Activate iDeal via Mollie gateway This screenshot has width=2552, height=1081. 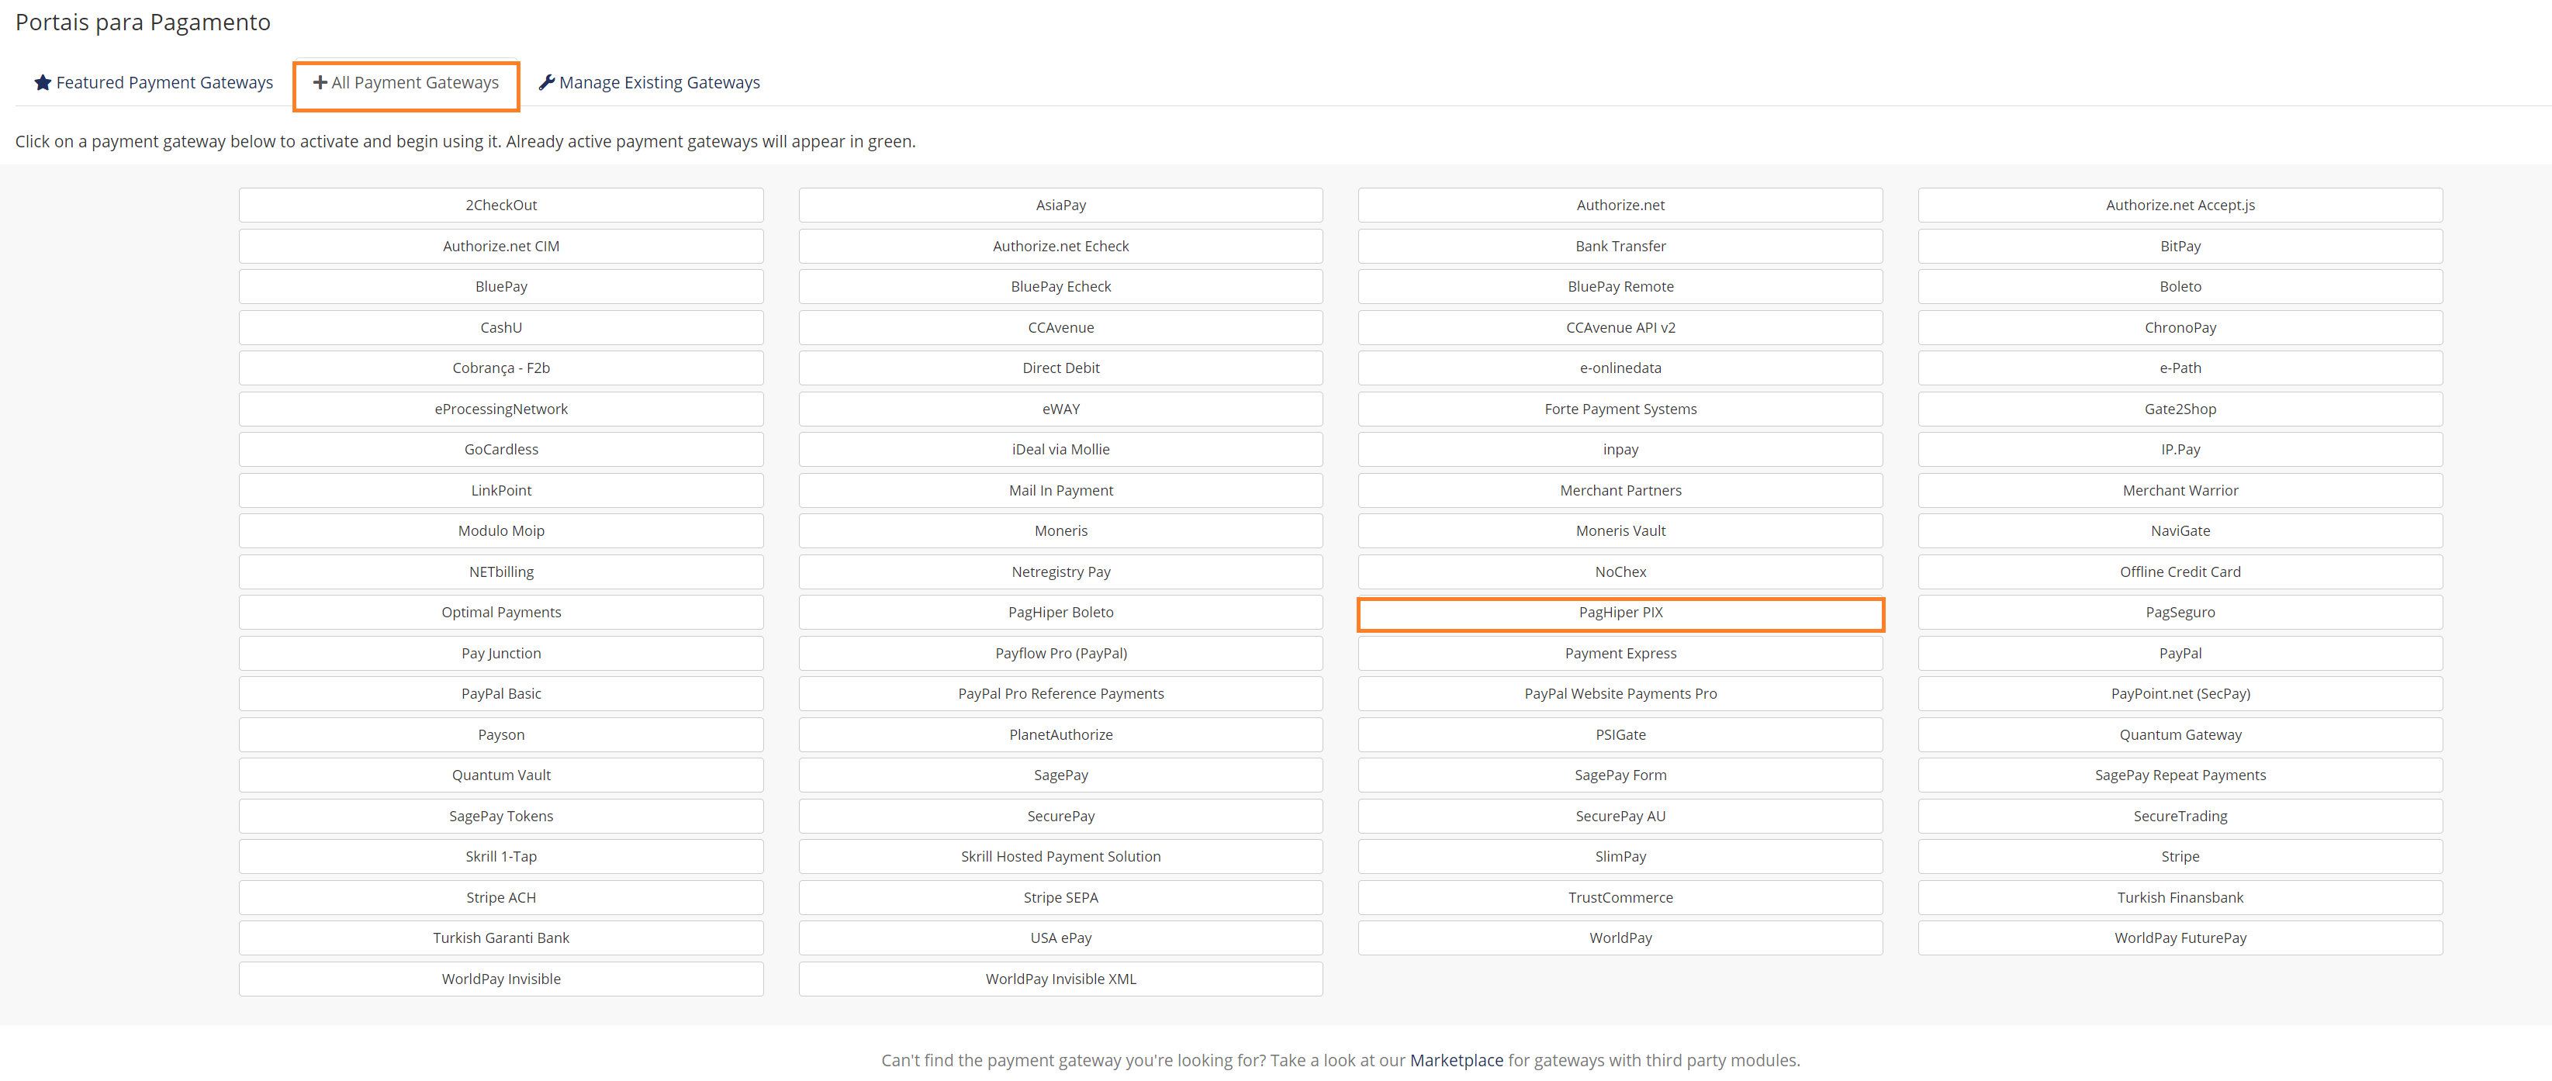tap(1061, 450)
